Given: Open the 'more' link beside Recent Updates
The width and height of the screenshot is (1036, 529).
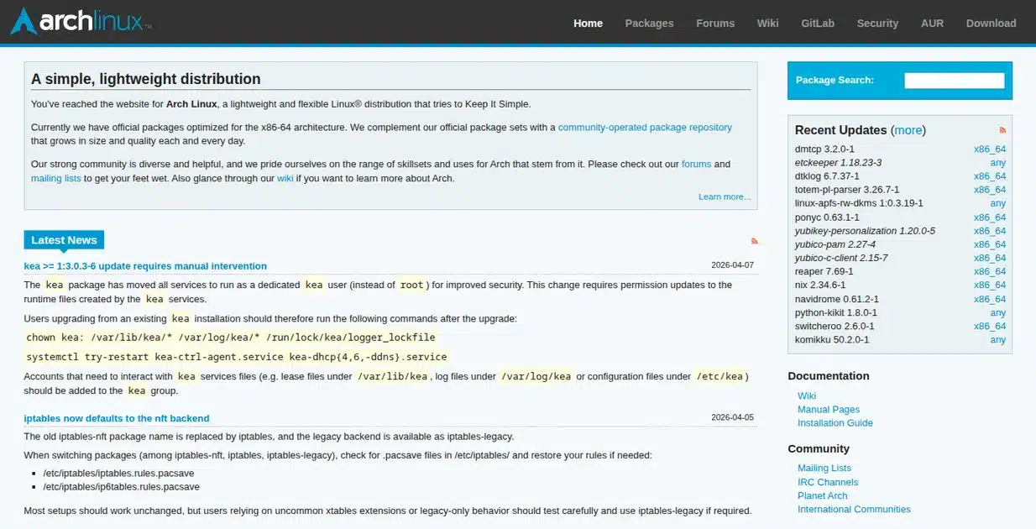Looking at the screenshot, I should 908,130.
